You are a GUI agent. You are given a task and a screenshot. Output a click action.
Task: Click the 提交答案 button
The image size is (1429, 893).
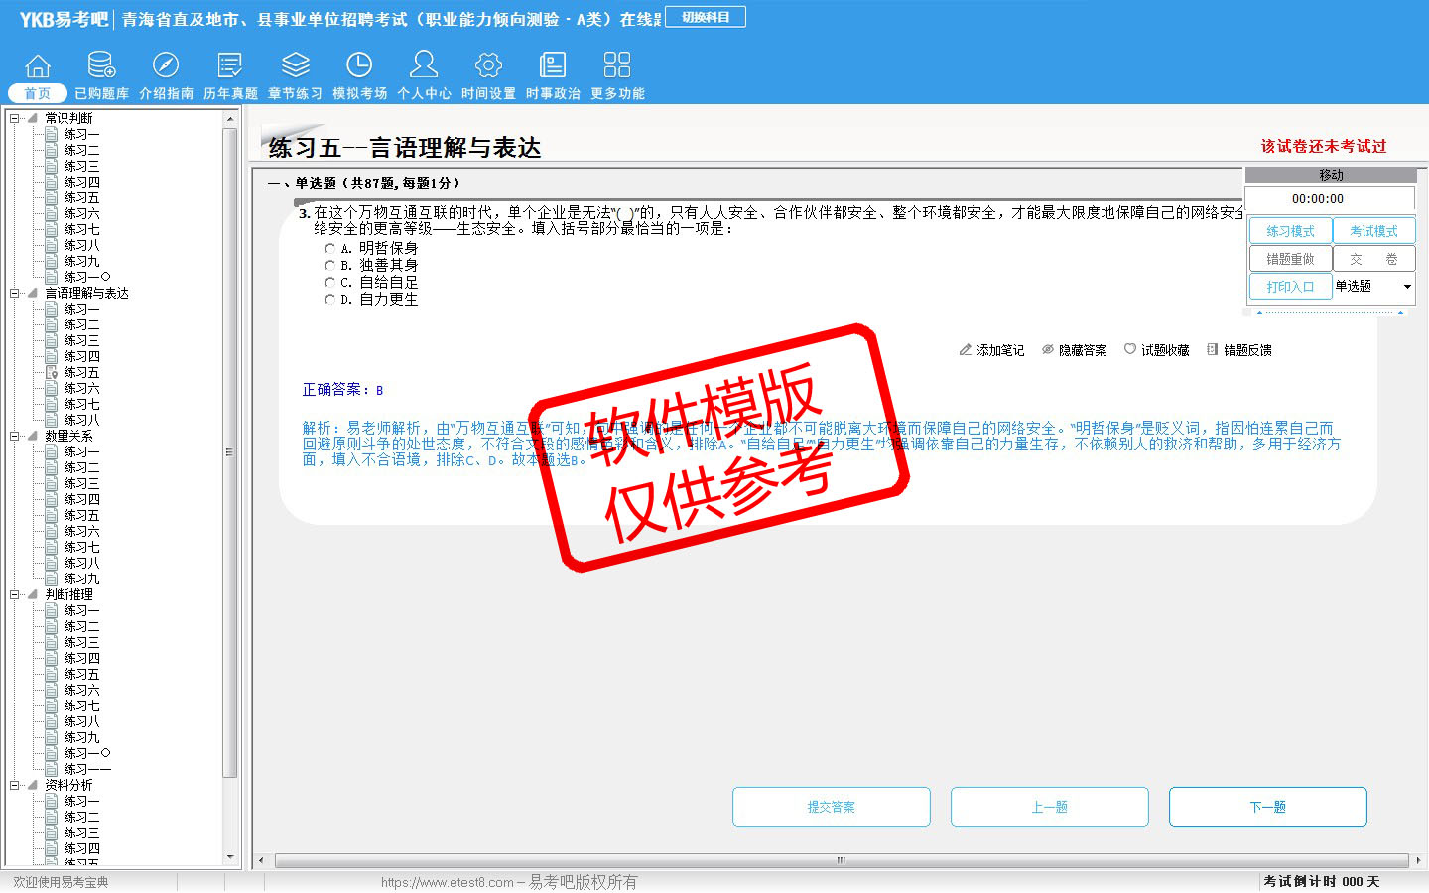pyautogui.click(x=831, y=807)
